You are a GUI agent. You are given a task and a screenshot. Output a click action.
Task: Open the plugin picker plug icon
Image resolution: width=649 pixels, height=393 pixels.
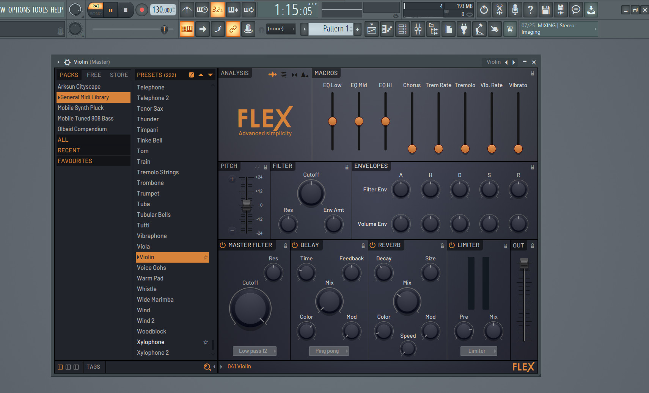click(x=464, y=29)
